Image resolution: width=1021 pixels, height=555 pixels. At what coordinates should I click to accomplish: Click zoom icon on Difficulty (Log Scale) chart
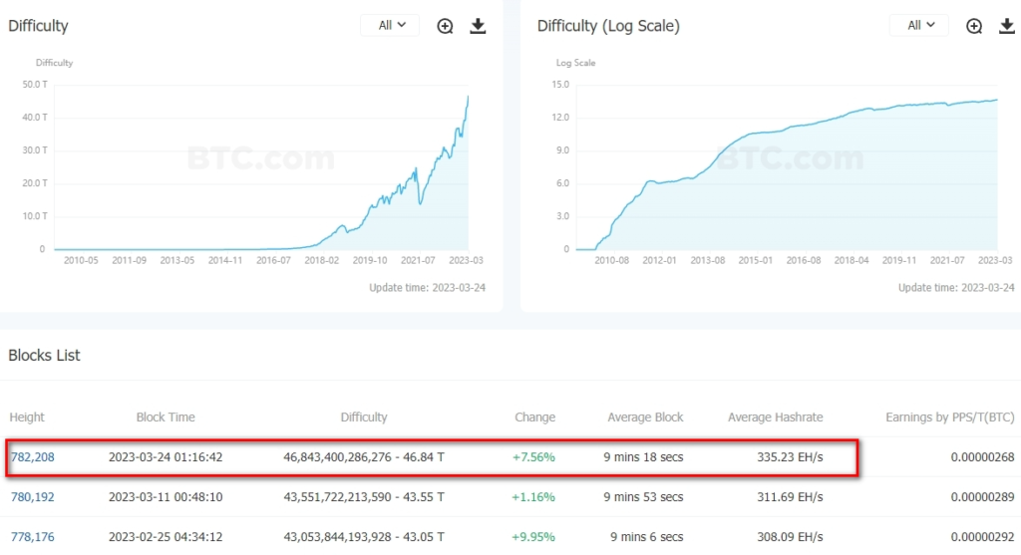(974, 26)
